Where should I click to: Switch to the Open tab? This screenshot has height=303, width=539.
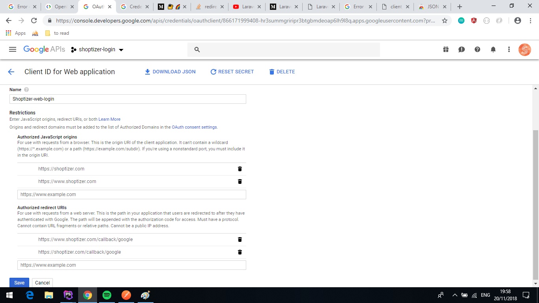pos(60,7)
